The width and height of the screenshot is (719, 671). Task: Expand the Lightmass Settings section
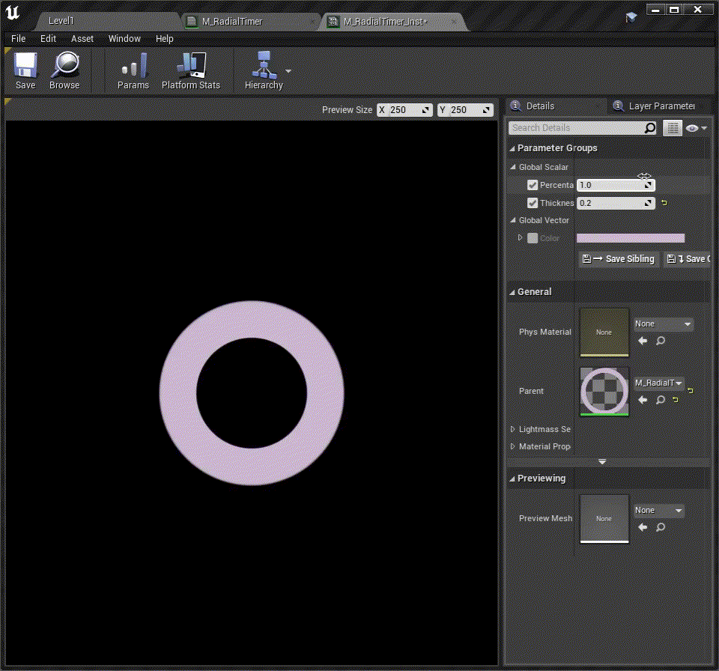tap(512, 429)
